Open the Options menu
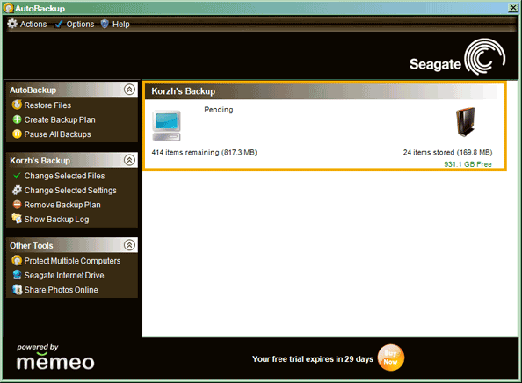 coord(75,24)
